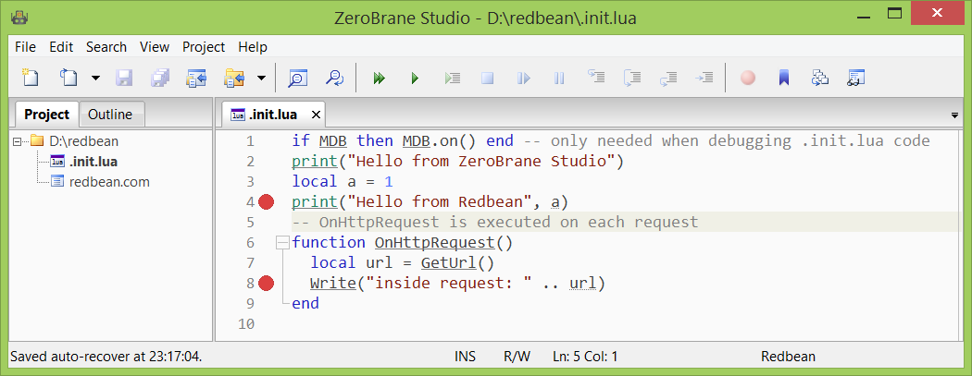Collapse the OnHttpRequest function fold marker

pyautogui.click(x=282, y=242)
